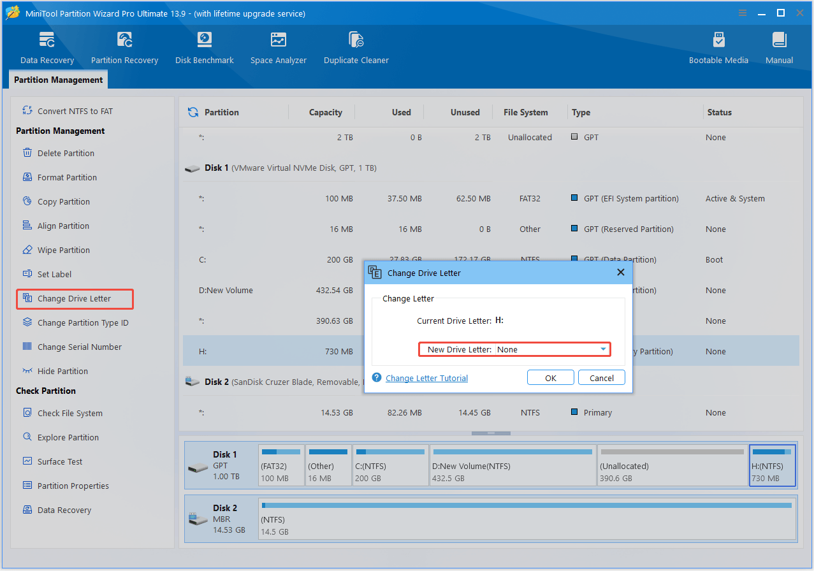Viewport: 814px width, 571px height.
Task: Click the (Unallocated) 390.6 GB block in disk map
Action: pos(672,465)
